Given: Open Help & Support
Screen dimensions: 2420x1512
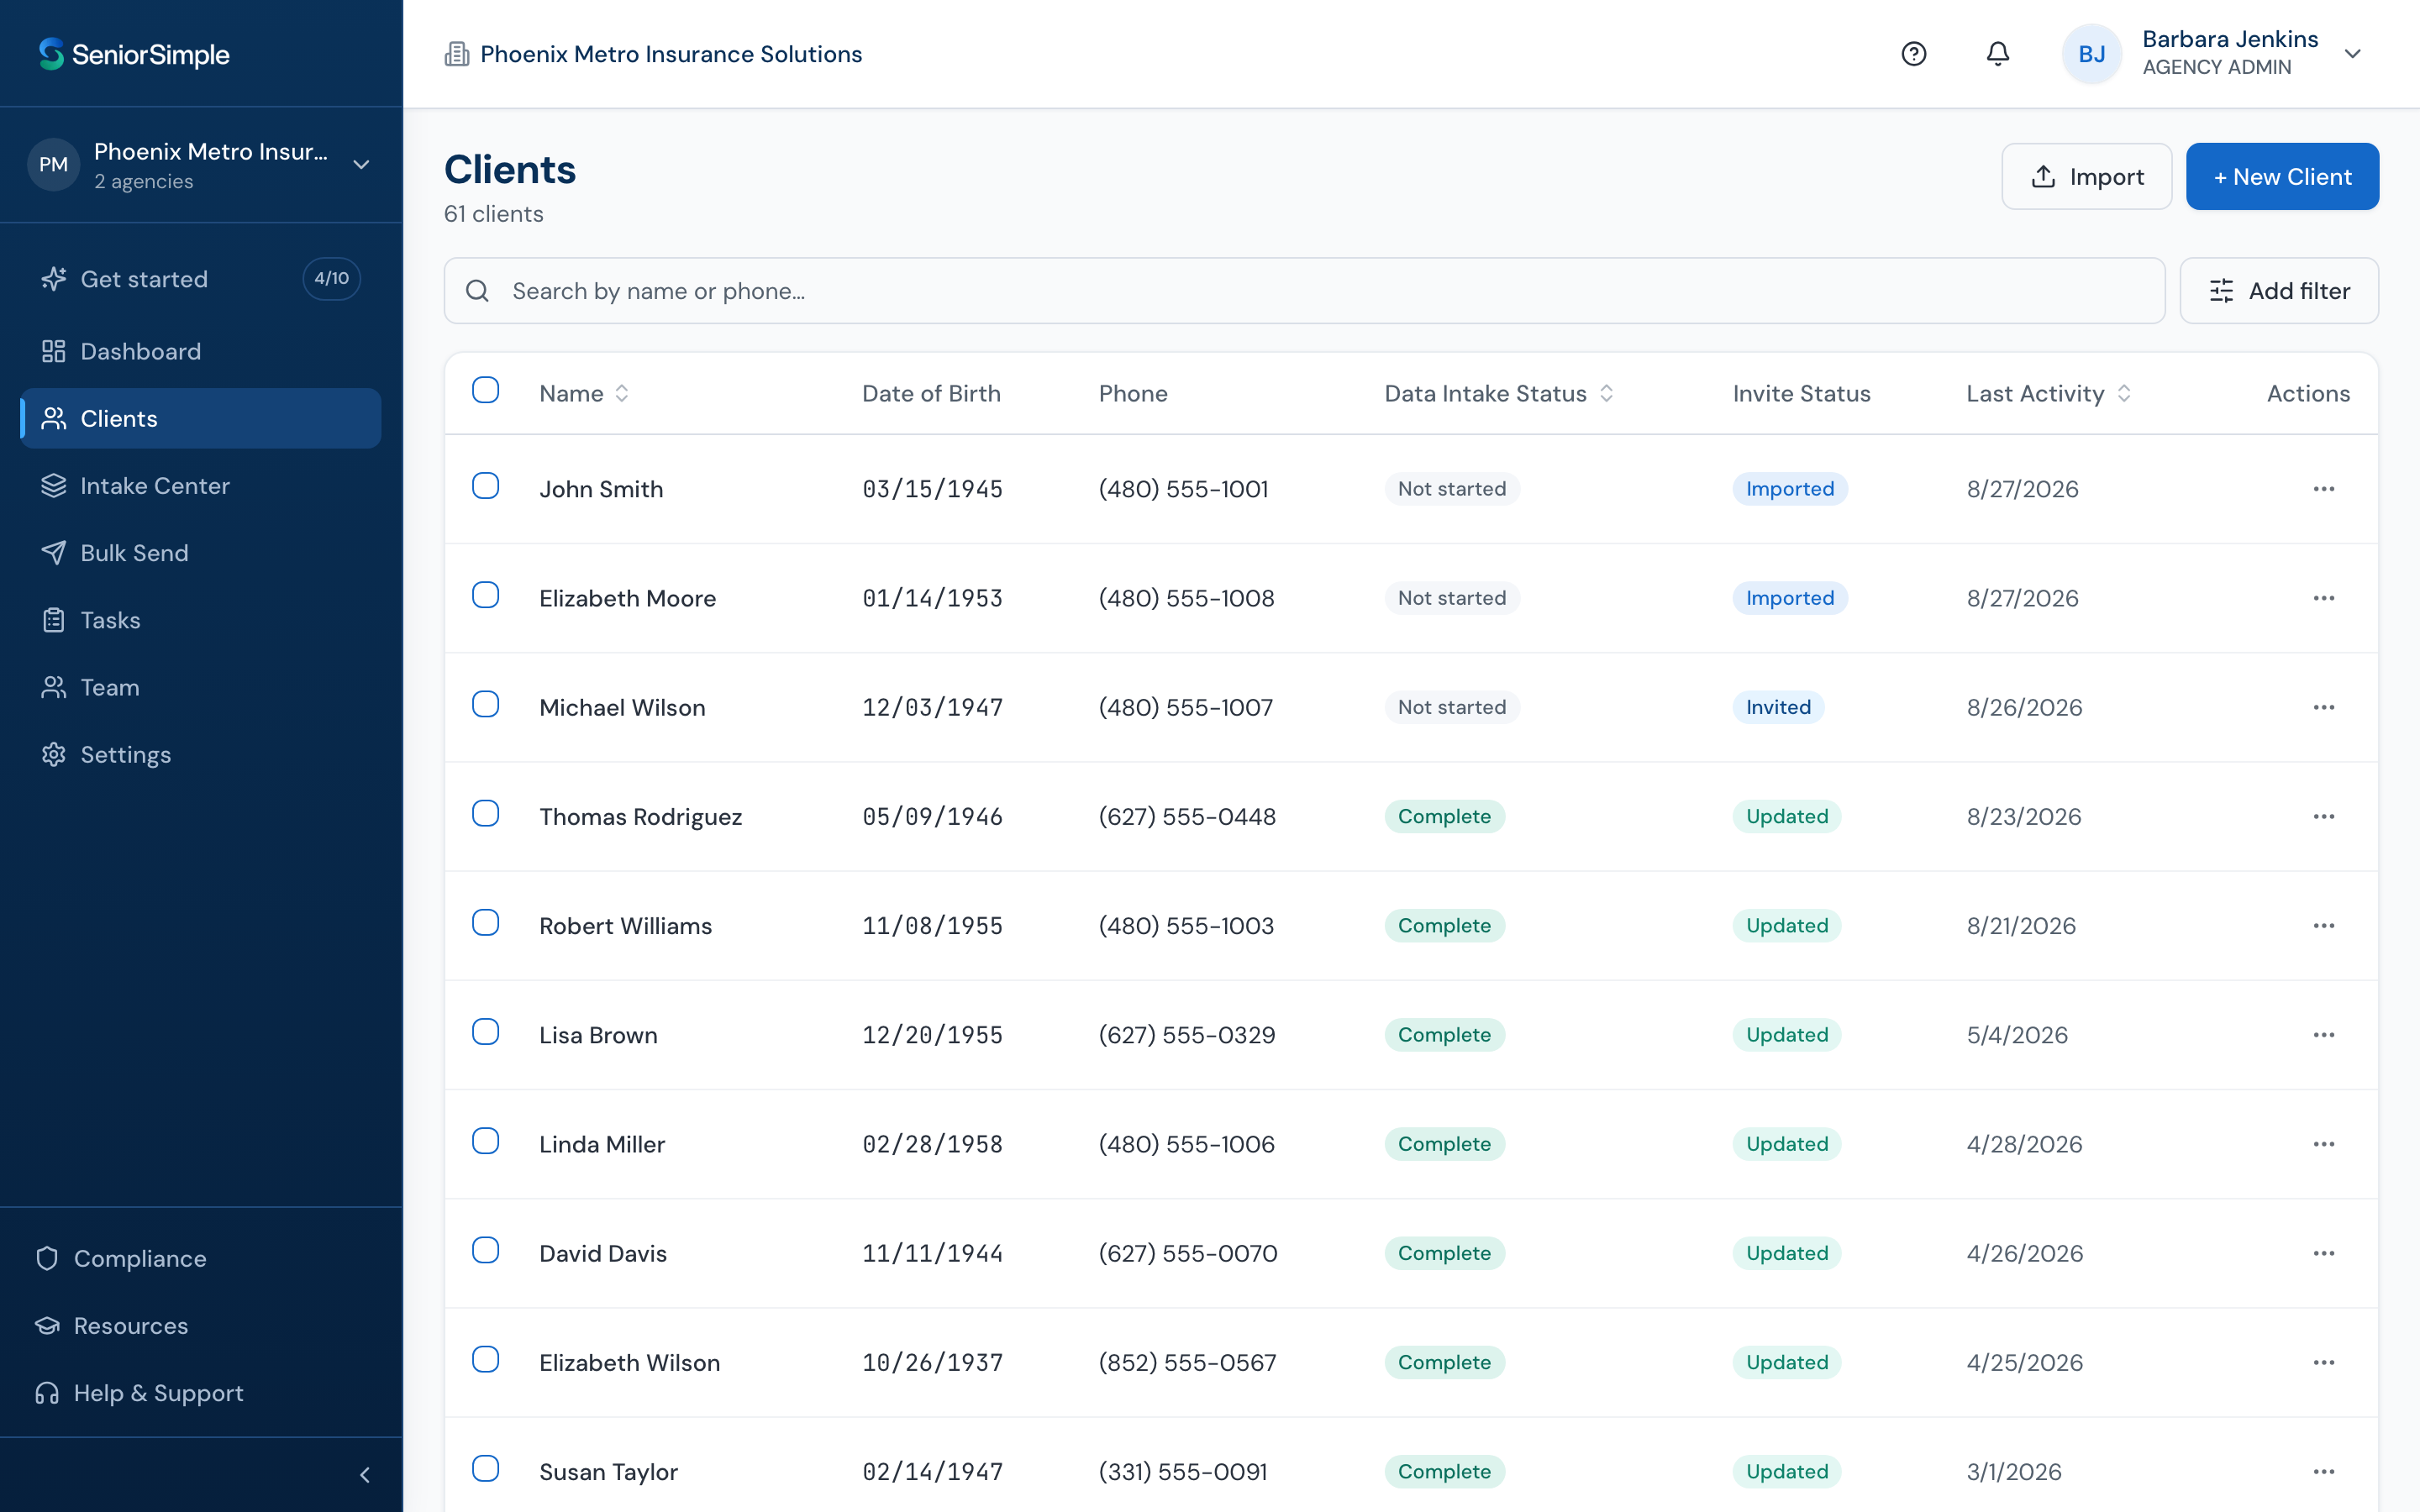Looking at the screenshot, I should click(200, 1392).
